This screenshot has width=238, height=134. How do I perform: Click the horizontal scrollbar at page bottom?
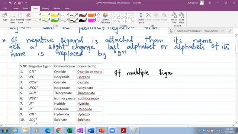click(96, 125)
